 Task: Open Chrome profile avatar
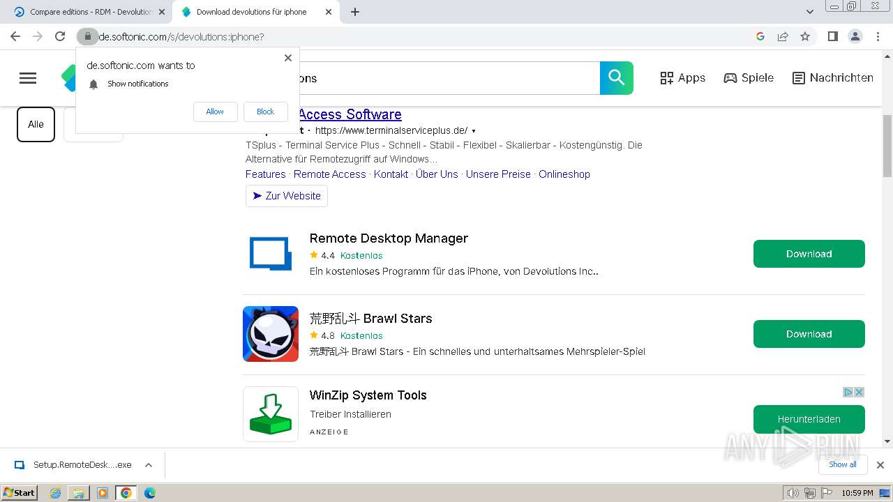click(855, 36)
